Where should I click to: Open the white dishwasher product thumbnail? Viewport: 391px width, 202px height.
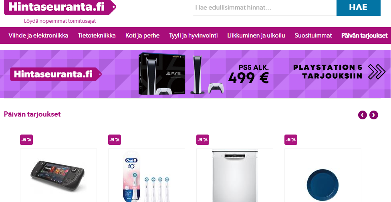(235, 175)
